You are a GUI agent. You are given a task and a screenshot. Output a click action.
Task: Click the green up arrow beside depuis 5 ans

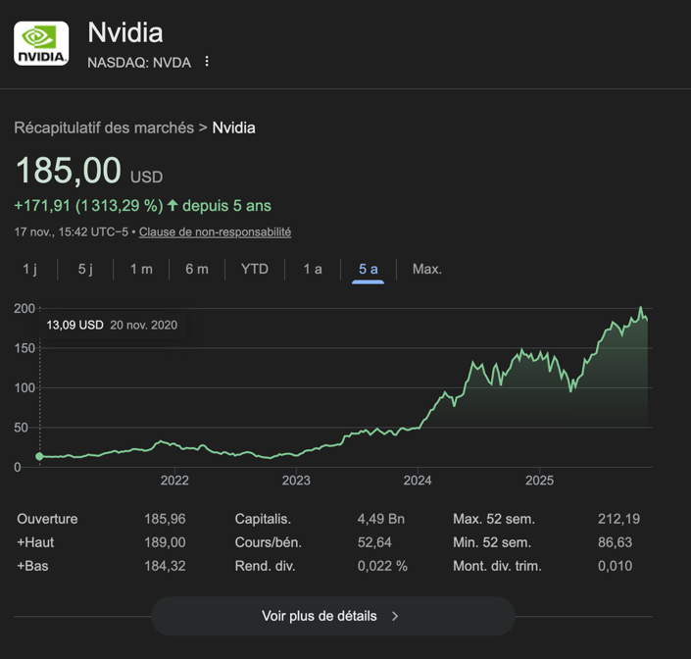173,205
